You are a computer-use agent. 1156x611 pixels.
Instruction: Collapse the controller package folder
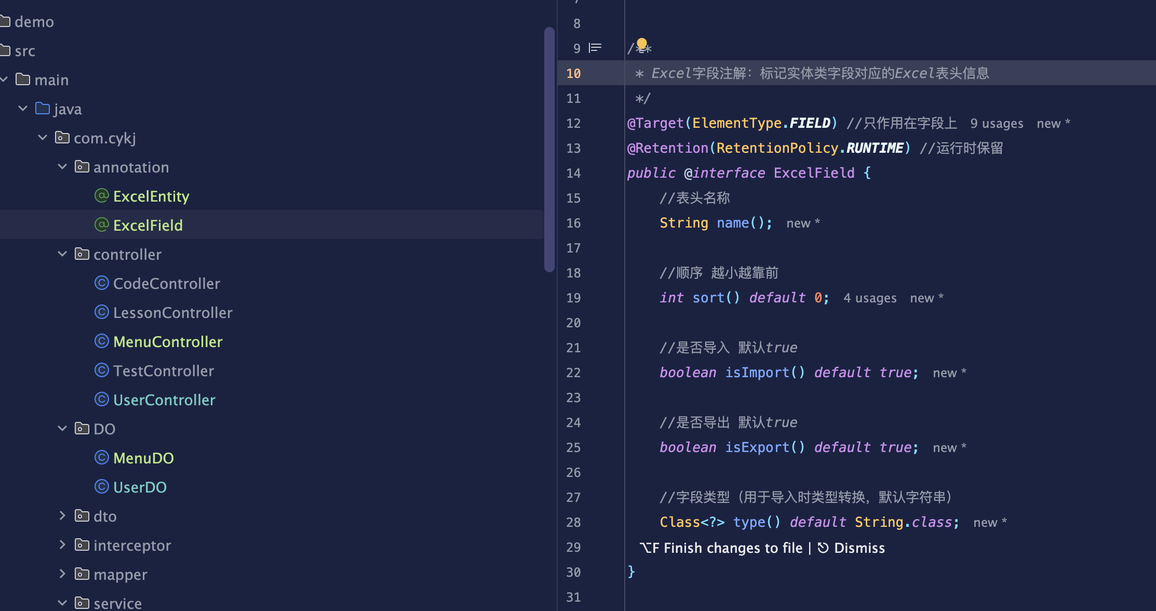pos(62,254)
